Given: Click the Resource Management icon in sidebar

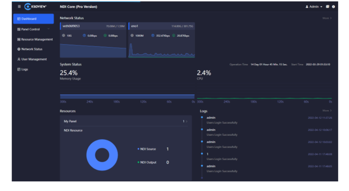Looking at the screenshot, I should click(x=19, y=39).
